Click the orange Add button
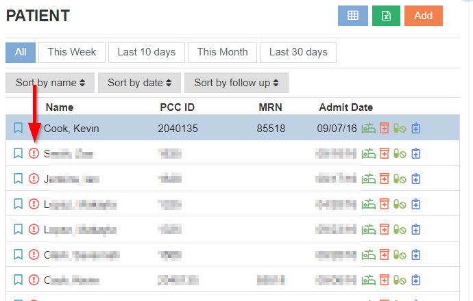The image size is (473, 301). coord(424,16)
